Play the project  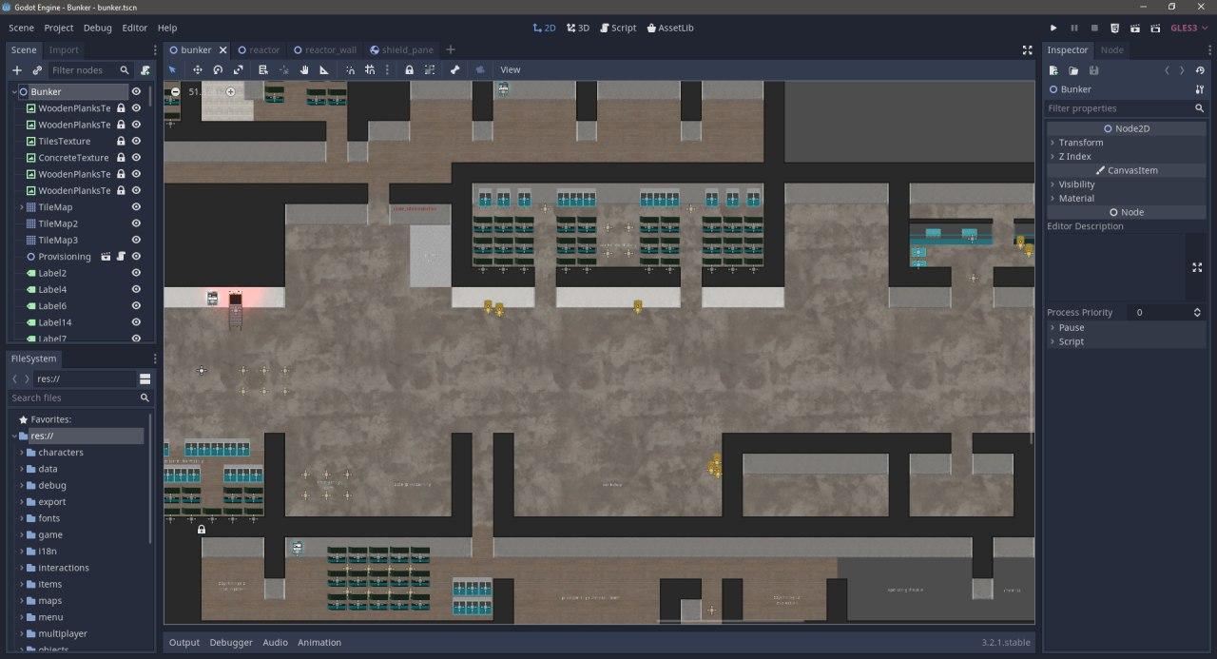point(1053,29)
